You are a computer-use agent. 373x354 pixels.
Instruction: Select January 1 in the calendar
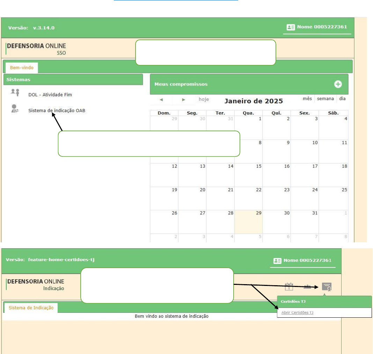248,128
